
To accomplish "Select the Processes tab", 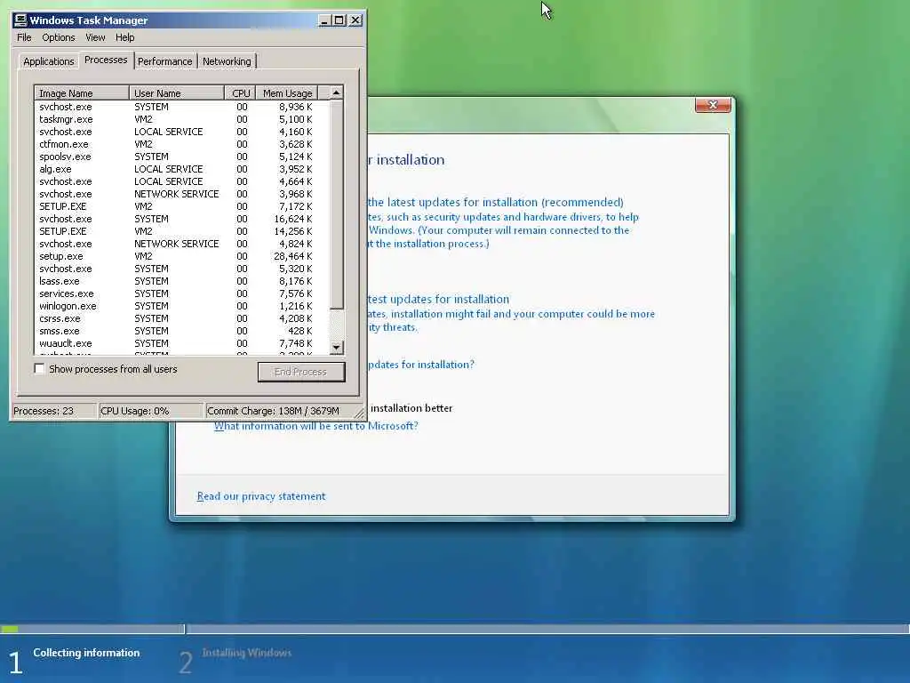I will (106, 60).
